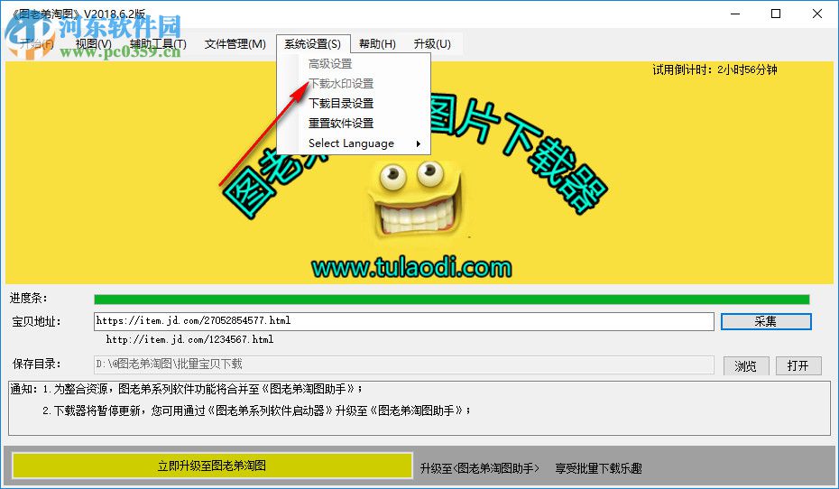Open the 升级(U) menu
Screen dimensions: 839x489
(x=432, y=44)
